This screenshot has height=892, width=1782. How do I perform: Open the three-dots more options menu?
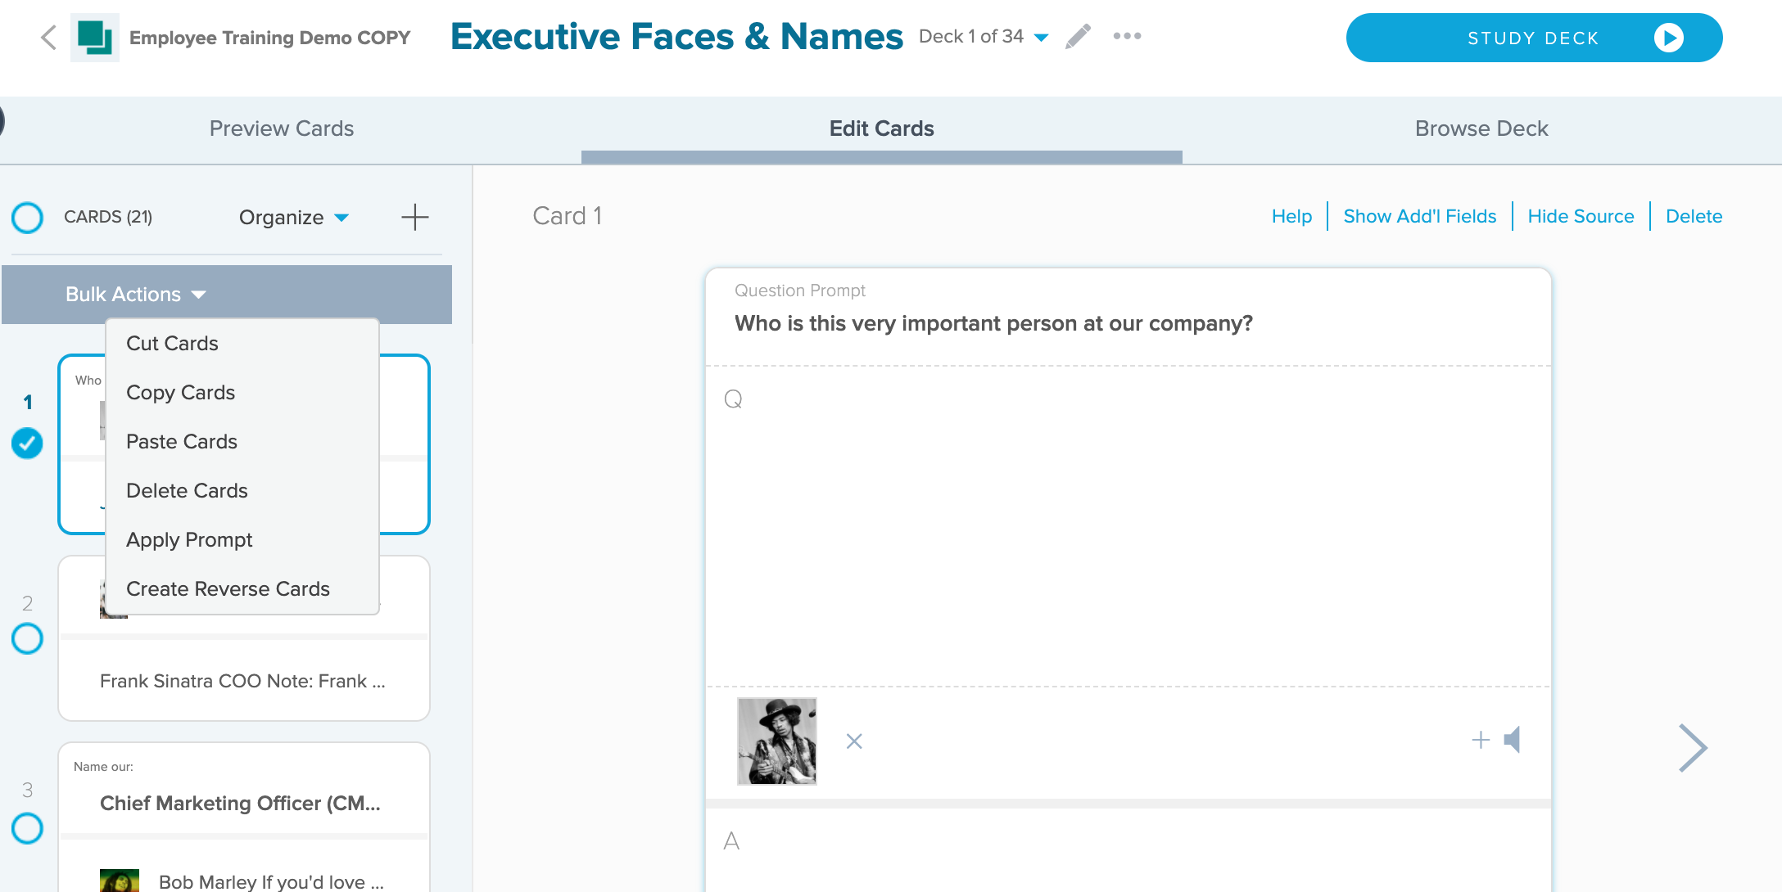[1127, 36]
